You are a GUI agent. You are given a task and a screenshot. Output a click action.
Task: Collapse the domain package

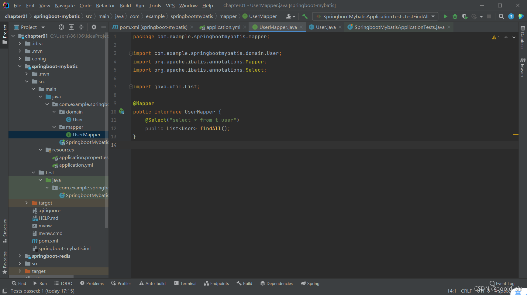point(54,112)
